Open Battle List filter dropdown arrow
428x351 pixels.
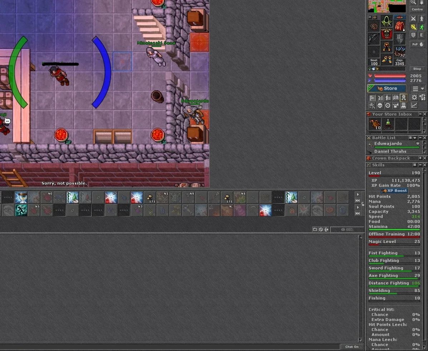[415, 138]
